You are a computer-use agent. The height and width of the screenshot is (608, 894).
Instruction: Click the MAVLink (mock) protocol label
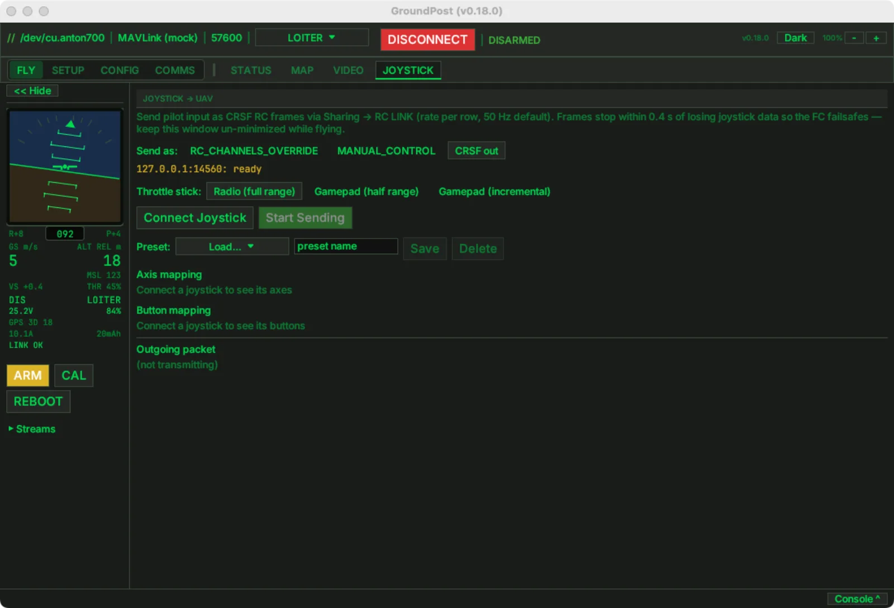tap(158, 38)
